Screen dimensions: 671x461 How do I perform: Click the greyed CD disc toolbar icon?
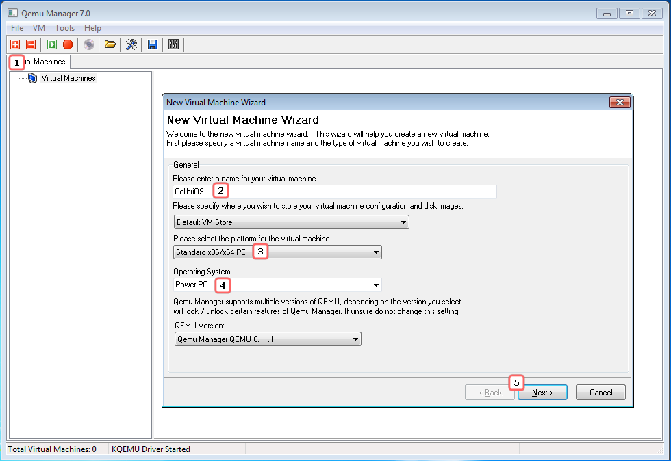pyautogui.click(x=89, y=44)
